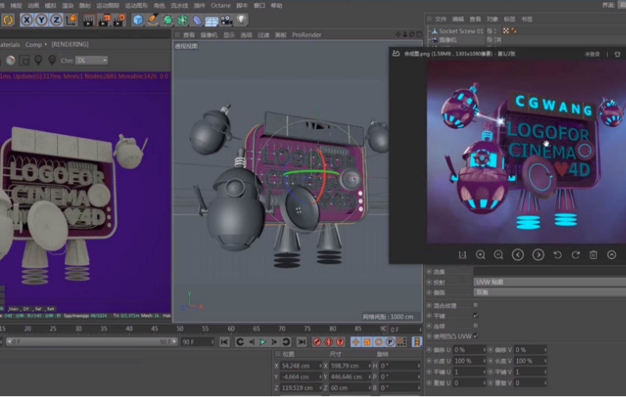Delete the image with trash icon
Image resolution: width=626 pixels, height=397 pixels.
[593, 255]
